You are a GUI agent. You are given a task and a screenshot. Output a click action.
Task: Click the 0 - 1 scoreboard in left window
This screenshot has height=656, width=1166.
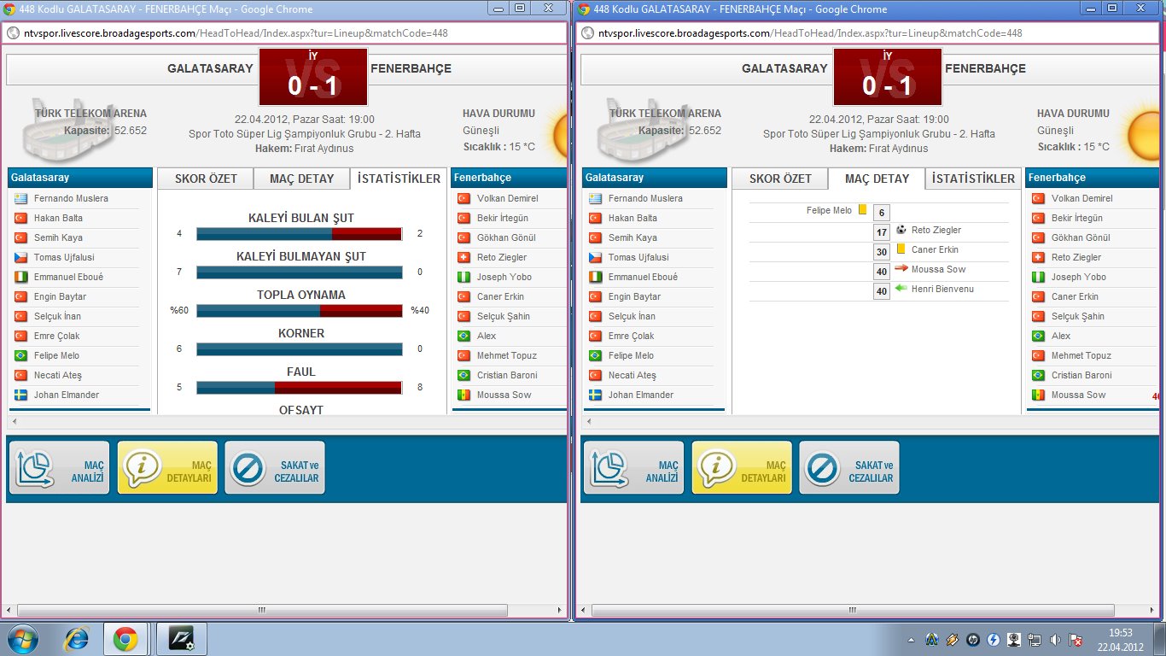coord(313,77)
